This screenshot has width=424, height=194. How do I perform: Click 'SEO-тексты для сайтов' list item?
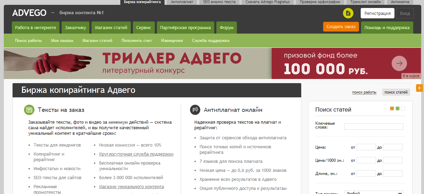point(57,178)
